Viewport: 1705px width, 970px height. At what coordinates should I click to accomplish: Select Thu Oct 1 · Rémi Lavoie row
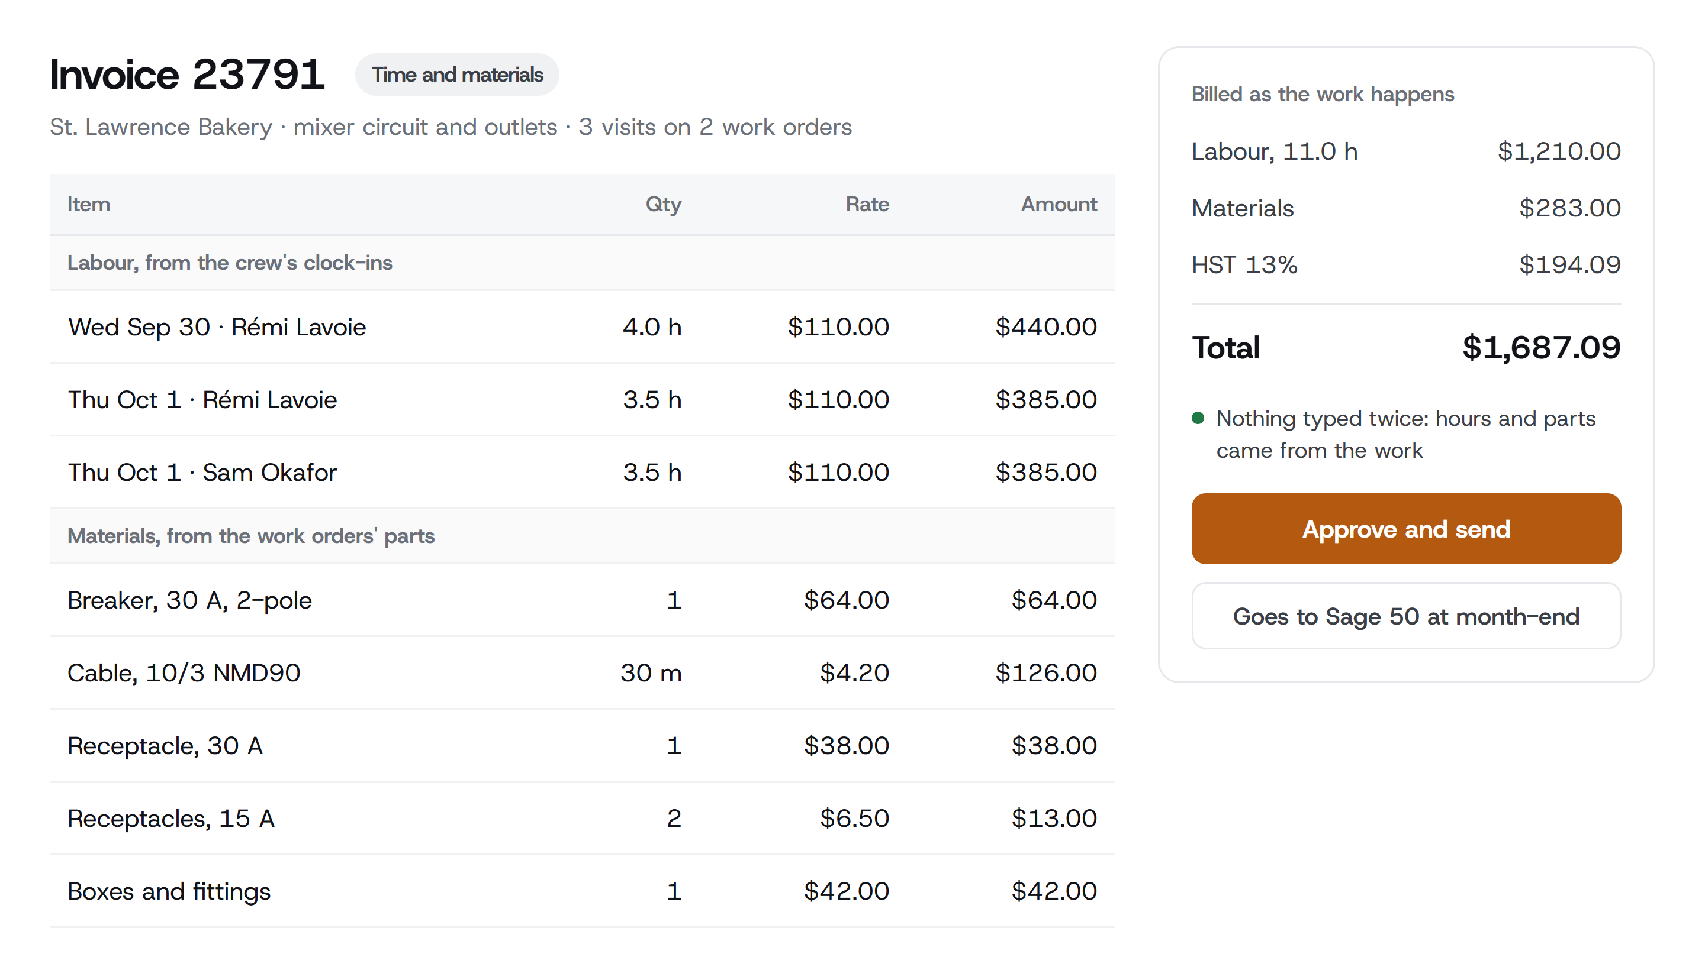pos(582,400)
